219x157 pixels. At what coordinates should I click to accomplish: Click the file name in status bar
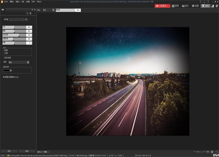pos(39,155)
